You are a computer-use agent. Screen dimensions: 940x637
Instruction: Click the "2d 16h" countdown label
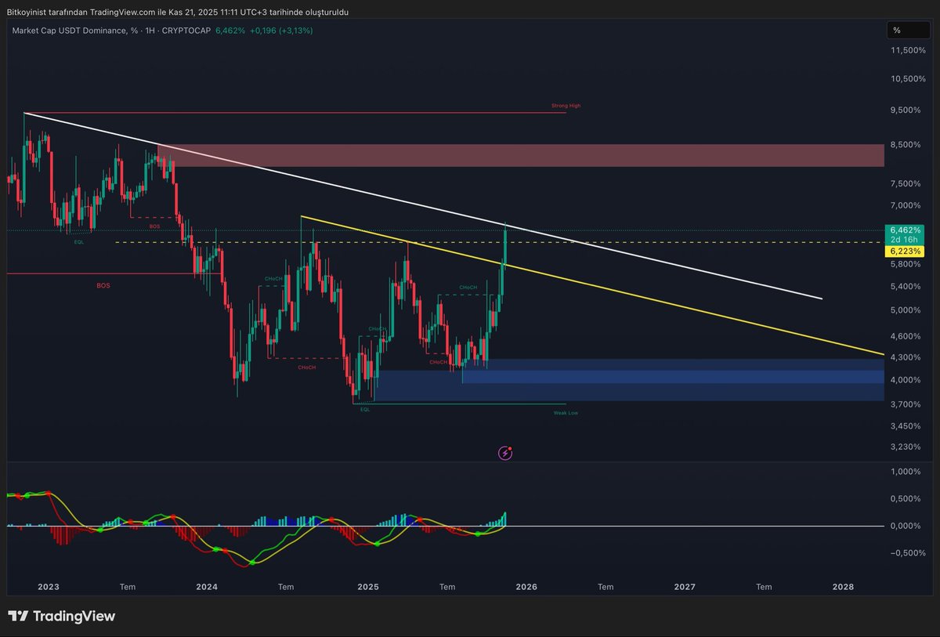(906, 239)
